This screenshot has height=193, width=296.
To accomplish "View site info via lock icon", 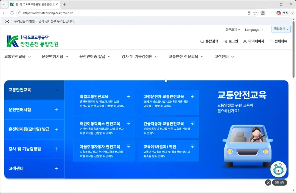I will click(20, 13).
